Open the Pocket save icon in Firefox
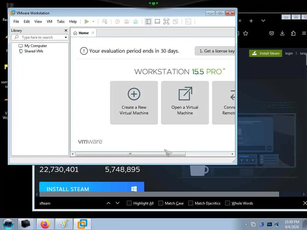This screenshot has width=307, height=230. pos(272,33)
